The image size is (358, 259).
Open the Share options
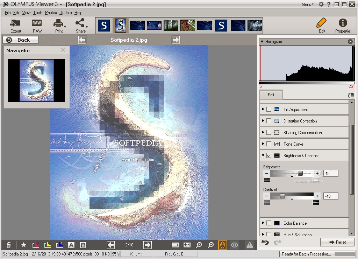81,26
